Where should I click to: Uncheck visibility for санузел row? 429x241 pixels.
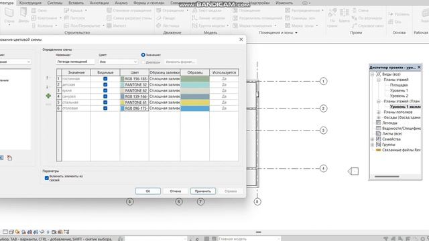(105, 96)
